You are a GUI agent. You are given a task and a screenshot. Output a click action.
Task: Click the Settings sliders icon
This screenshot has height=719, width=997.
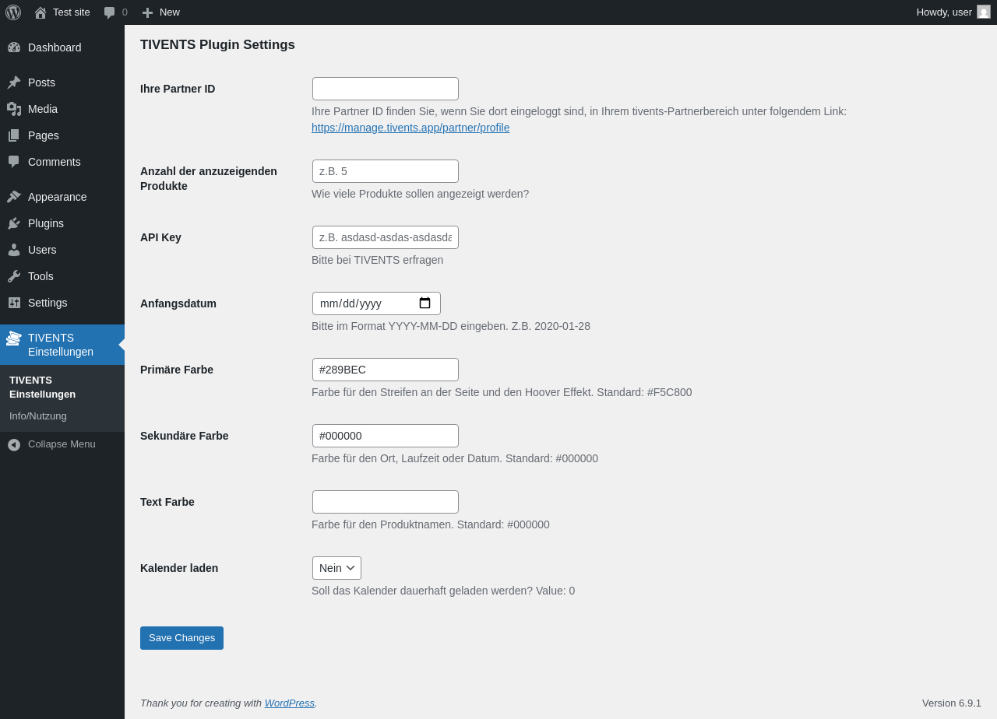pos(14,303)
